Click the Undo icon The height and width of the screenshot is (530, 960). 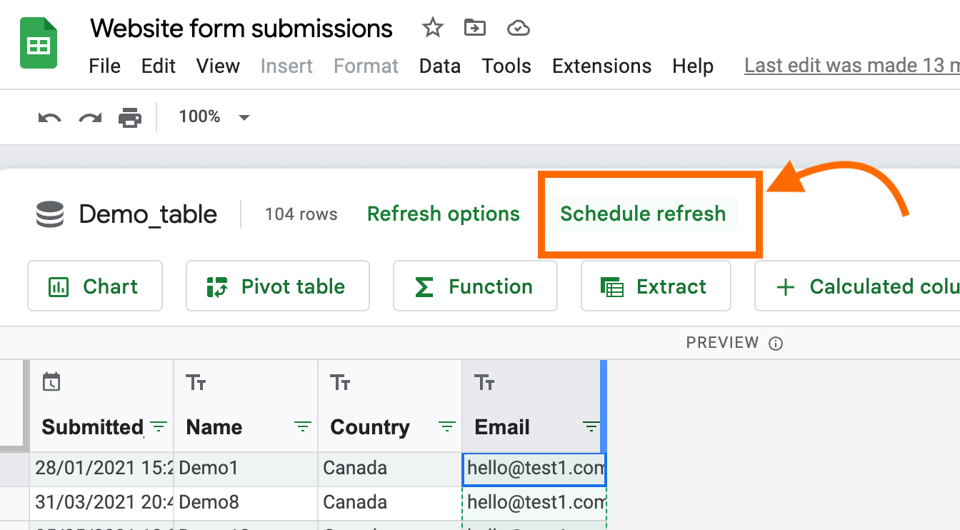pyautogui.click(x=49, y=116)
